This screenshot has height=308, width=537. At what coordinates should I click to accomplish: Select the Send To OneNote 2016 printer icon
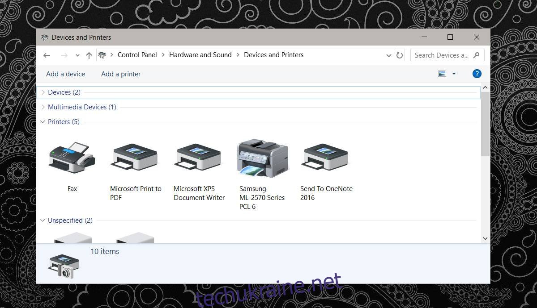[x=325, y=157]
